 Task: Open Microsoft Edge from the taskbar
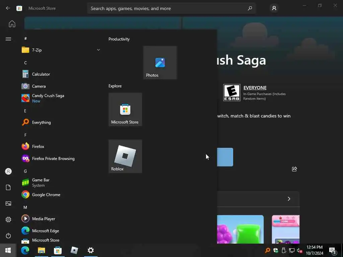pyautogui.click(x=25, y=250)
